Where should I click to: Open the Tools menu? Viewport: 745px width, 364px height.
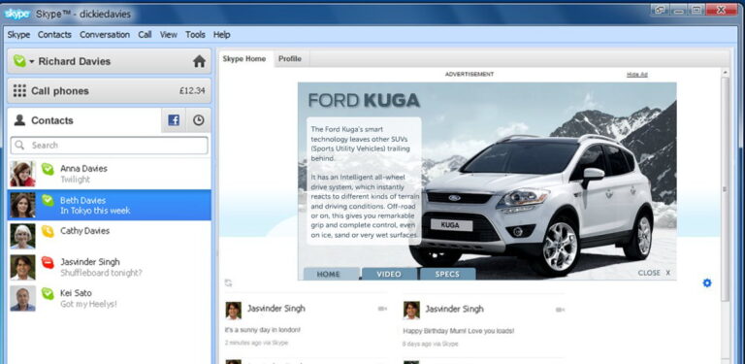pos(195,35)
